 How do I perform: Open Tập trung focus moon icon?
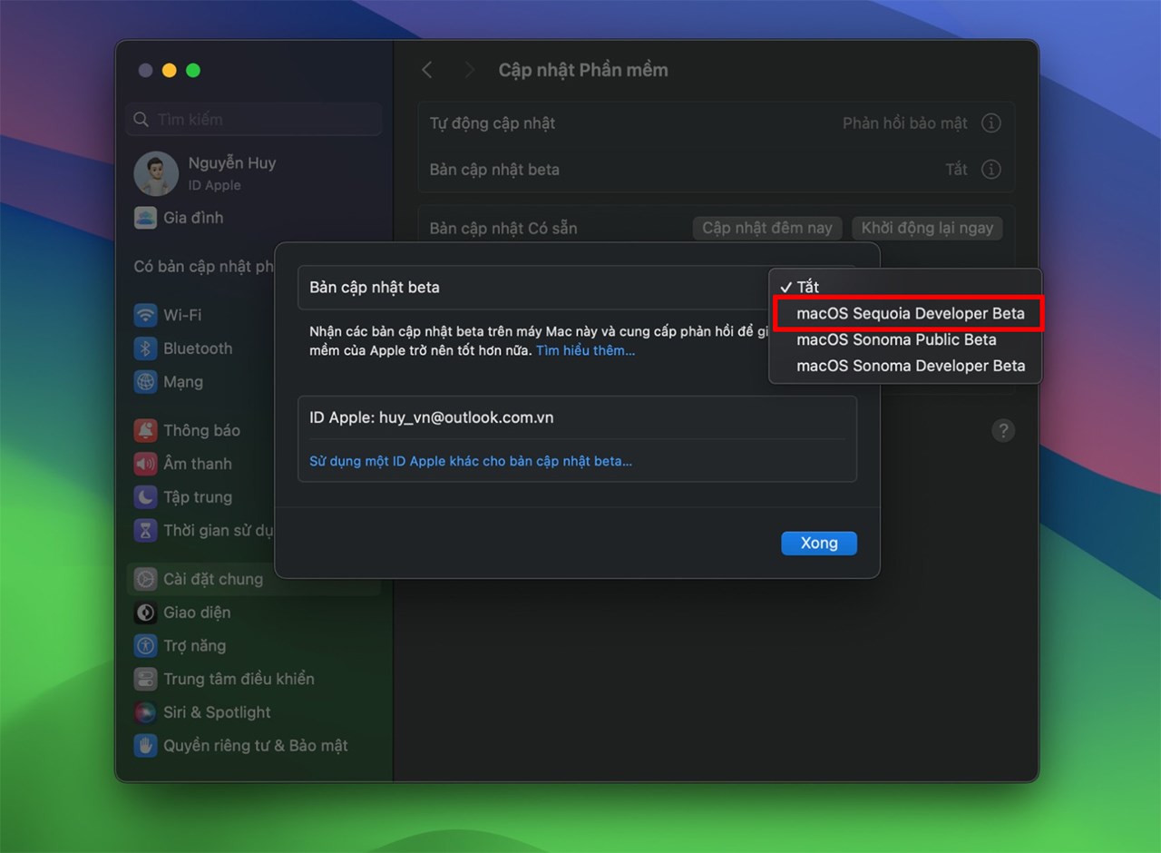(145, 497)
